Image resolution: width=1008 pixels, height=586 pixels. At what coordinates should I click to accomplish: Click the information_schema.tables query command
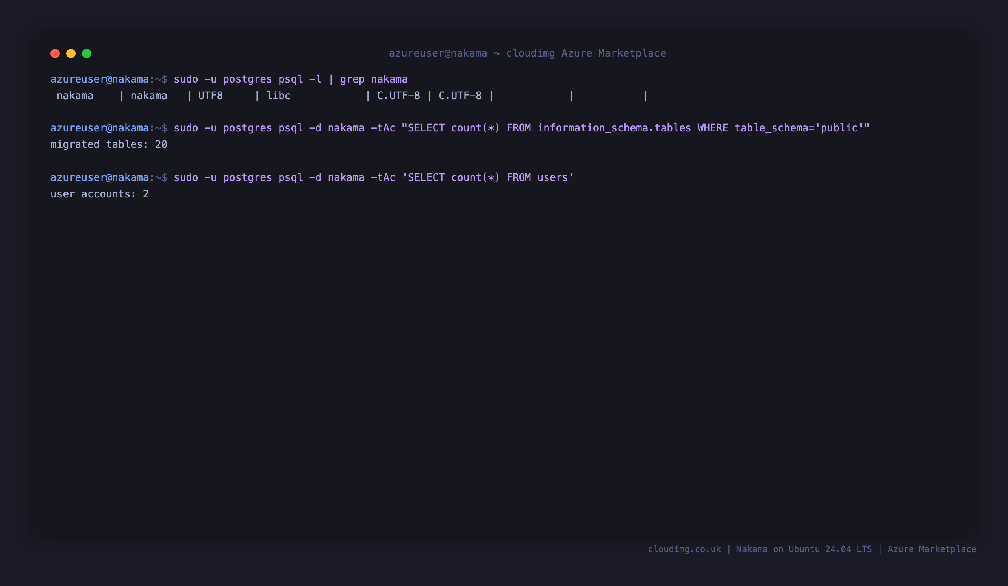522,128
